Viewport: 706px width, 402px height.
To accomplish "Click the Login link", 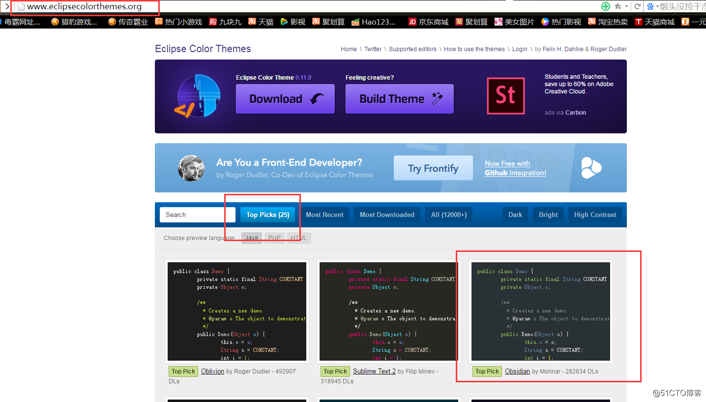I will (x=520, y=49).
